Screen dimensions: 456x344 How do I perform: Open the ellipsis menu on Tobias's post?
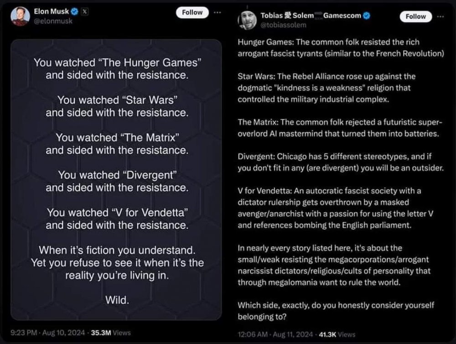click(x=440, y=16)
